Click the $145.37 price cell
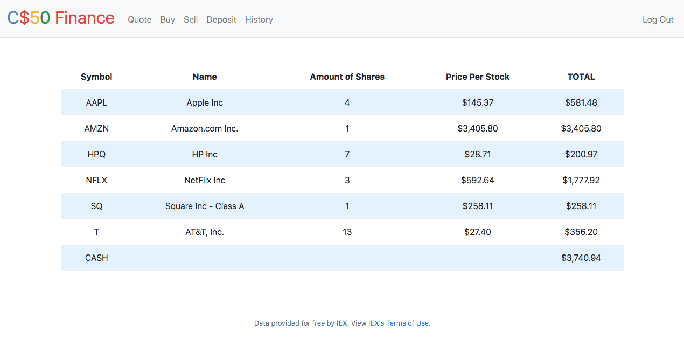This screenshot has width=684, height=338. [478, 102]
